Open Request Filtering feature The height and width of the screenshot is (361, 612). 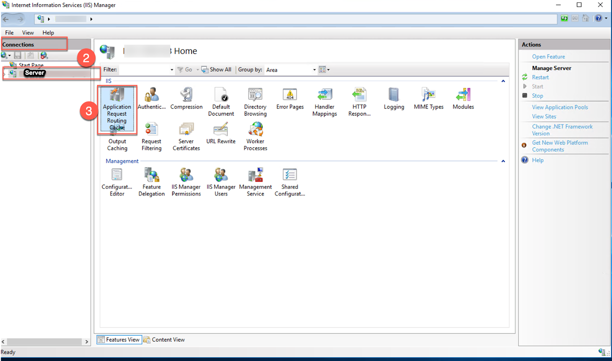pyautogui.click(x=151, y=137)
